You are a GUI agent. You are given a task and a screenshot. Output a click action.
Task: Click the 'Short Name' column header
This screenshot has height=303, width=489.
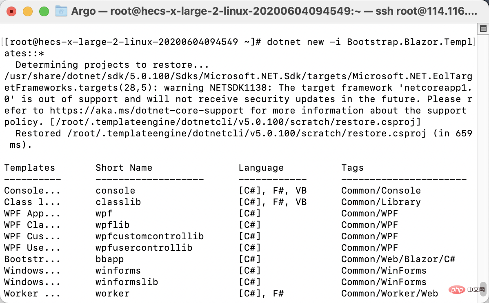click(x=124, y=168)
